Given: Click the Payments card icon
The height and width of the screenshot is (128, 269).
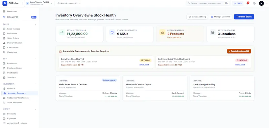Looking at the screenshot, I should pos(4,114).
